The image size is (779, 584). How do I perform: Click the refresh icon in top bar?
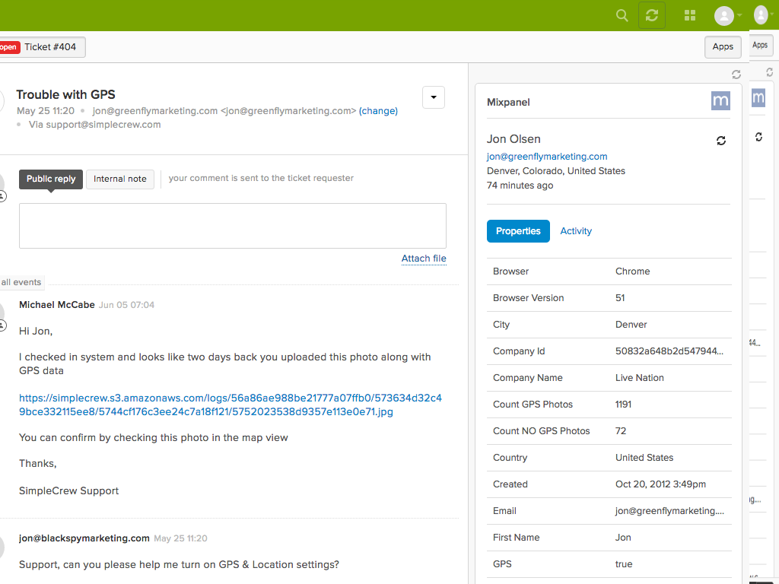[651, 15]
